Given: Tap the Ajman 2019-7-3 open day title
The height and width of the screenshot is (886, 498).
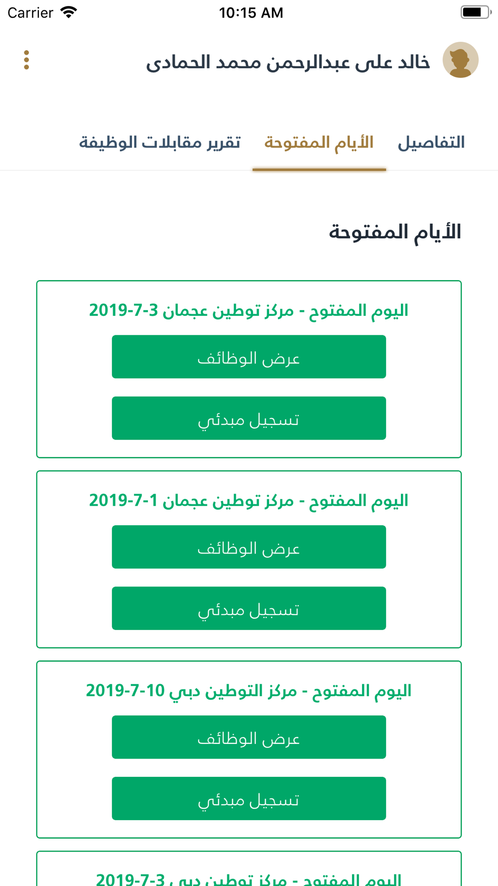Looking at the screenshot, I should click(x=249, y=310).
